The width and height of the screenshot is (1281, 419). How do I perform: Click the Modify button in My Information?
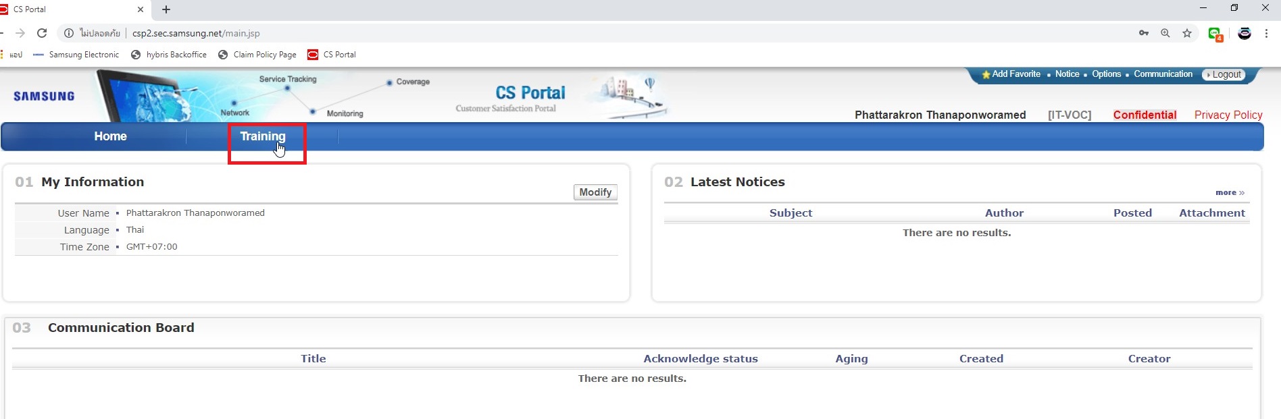pos(595,192)
